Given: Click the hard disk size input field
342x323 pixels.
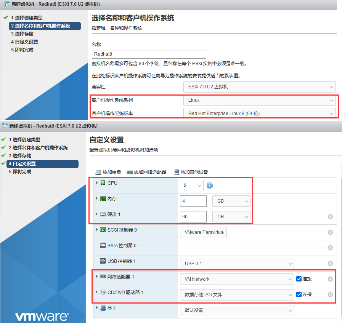Looking at the screenshot, I should point(193,217).
